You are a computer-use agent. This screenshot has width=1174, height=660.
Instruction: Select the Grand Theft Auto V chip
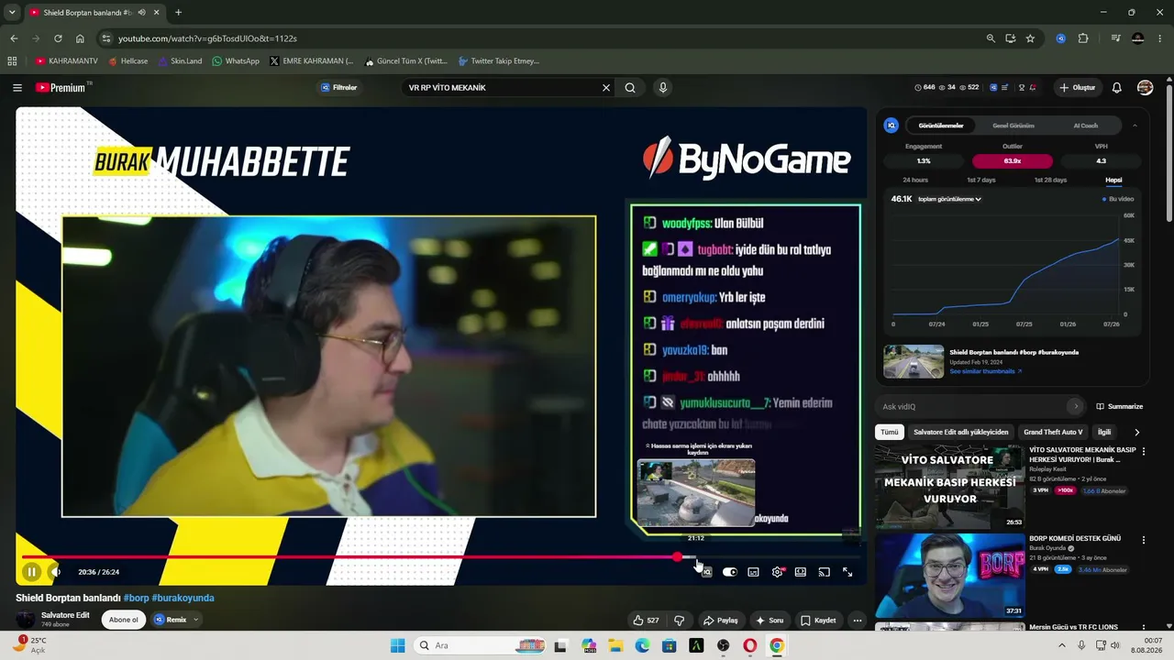pyautogui.click(x=1053, y=432)
